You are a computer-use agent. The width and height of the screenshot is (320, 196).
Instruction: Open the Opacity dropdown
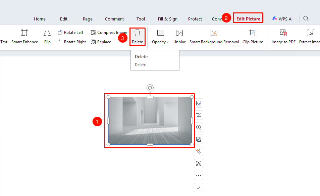click(x=160, y=37)
